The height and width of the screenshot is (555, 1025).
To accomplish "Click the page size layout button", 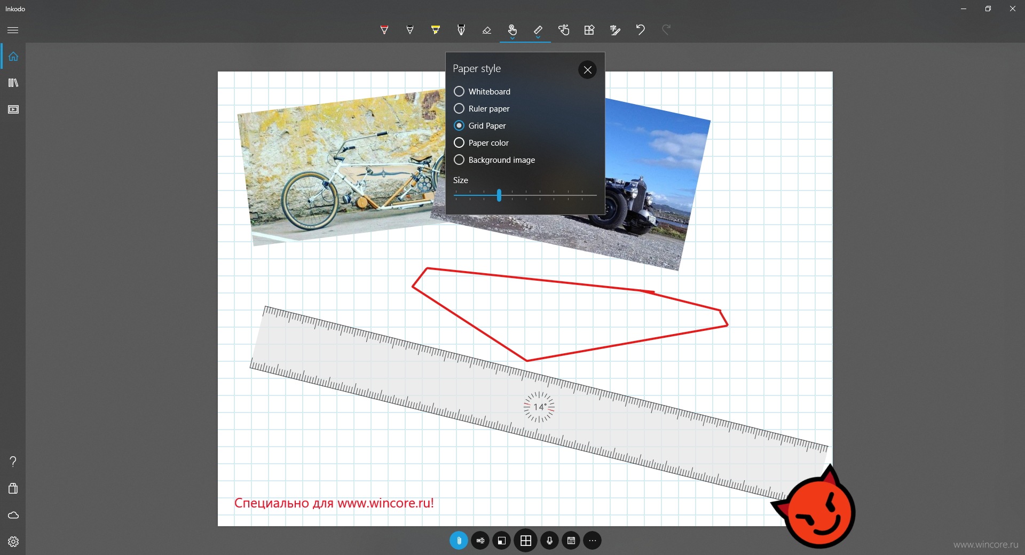I will tap(501, 541).
